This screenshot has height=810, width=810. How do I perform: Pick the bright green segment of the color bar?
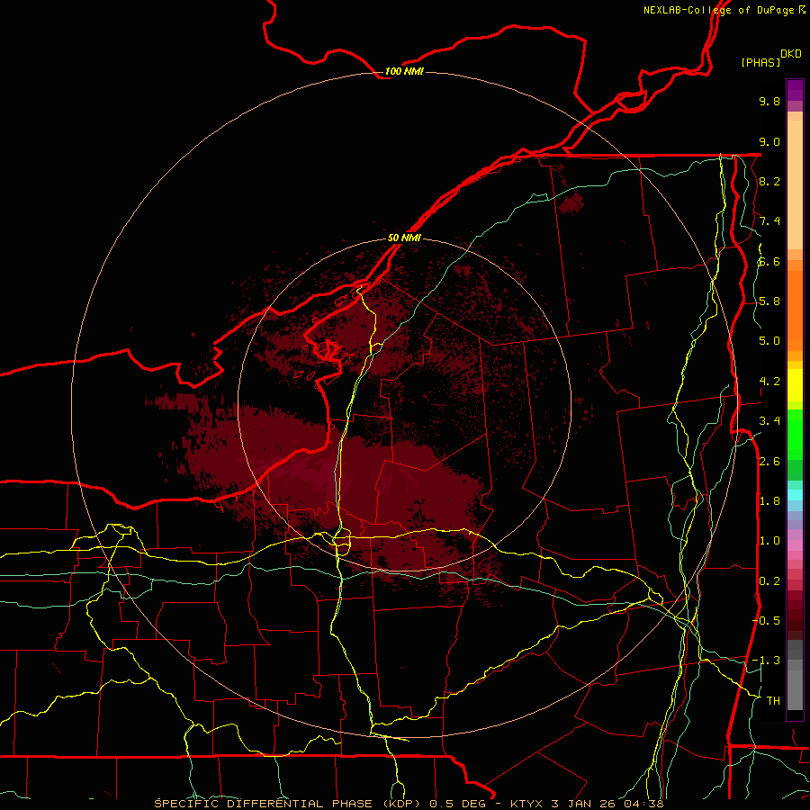[x=795, y=435]
